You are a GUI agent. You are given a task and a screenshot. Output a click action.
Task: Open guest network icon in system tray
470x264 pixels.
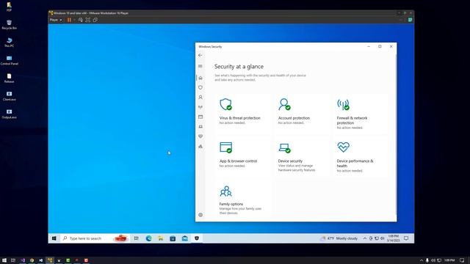click(377, 238)
